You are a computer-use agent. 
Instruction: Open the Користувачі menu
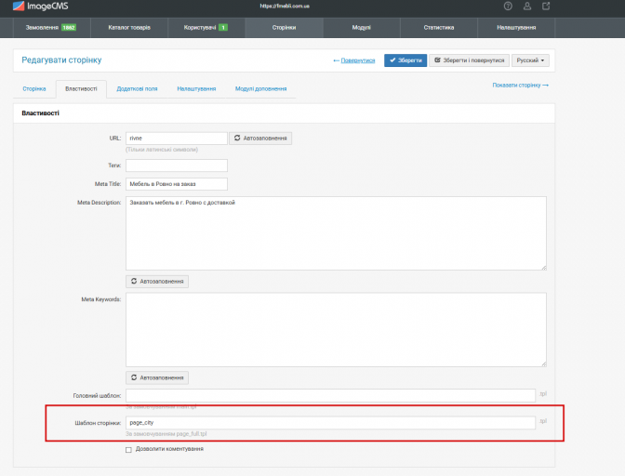(x=206, y=28)
